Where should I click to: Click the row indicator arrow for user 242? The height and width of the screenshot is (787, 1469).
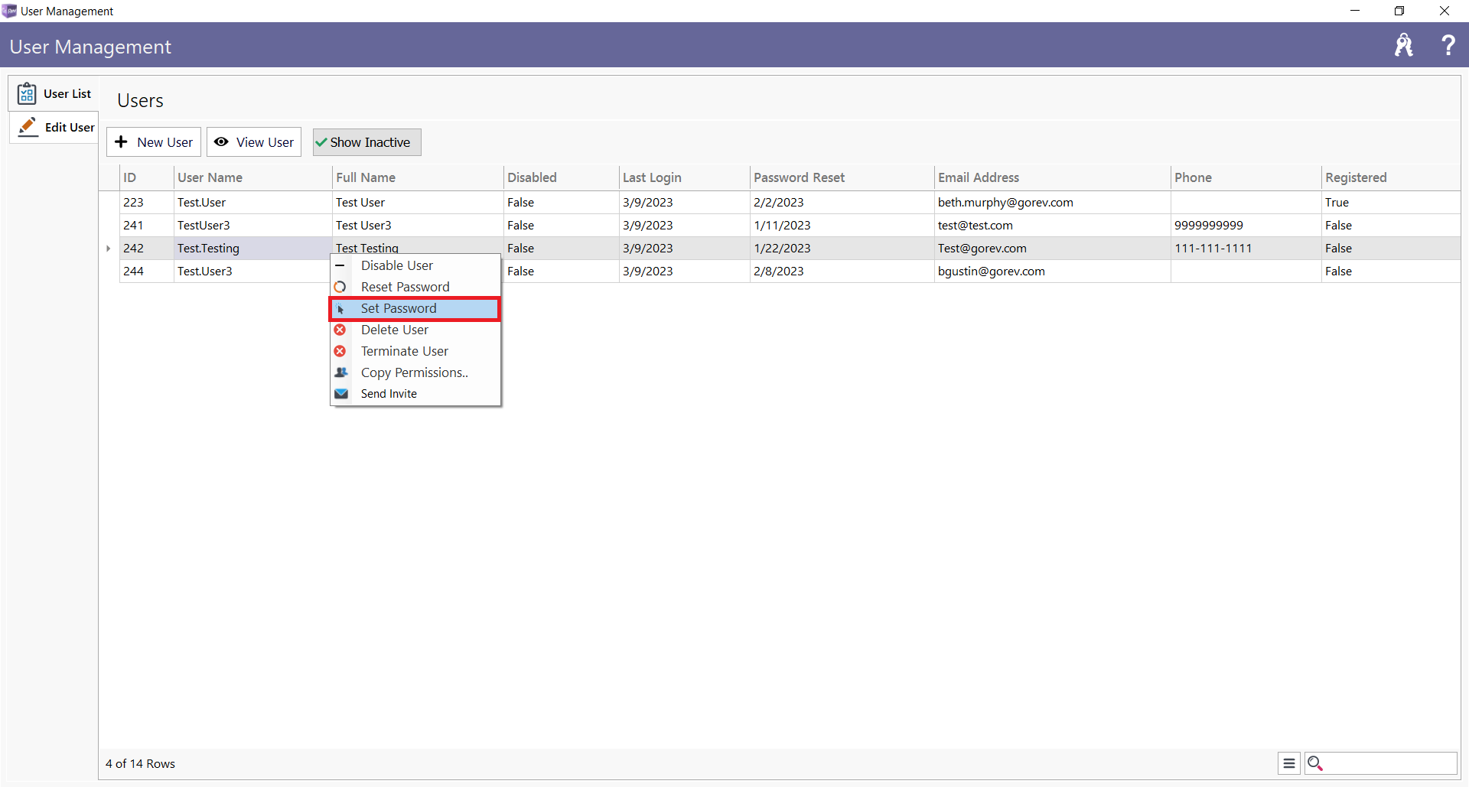point(109,249)
